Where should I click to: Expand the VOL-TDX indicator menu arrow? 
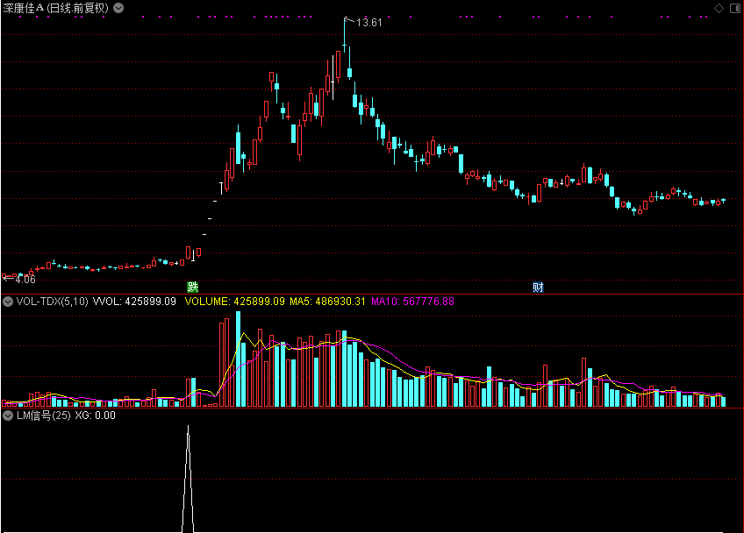[x=8, y=302]
